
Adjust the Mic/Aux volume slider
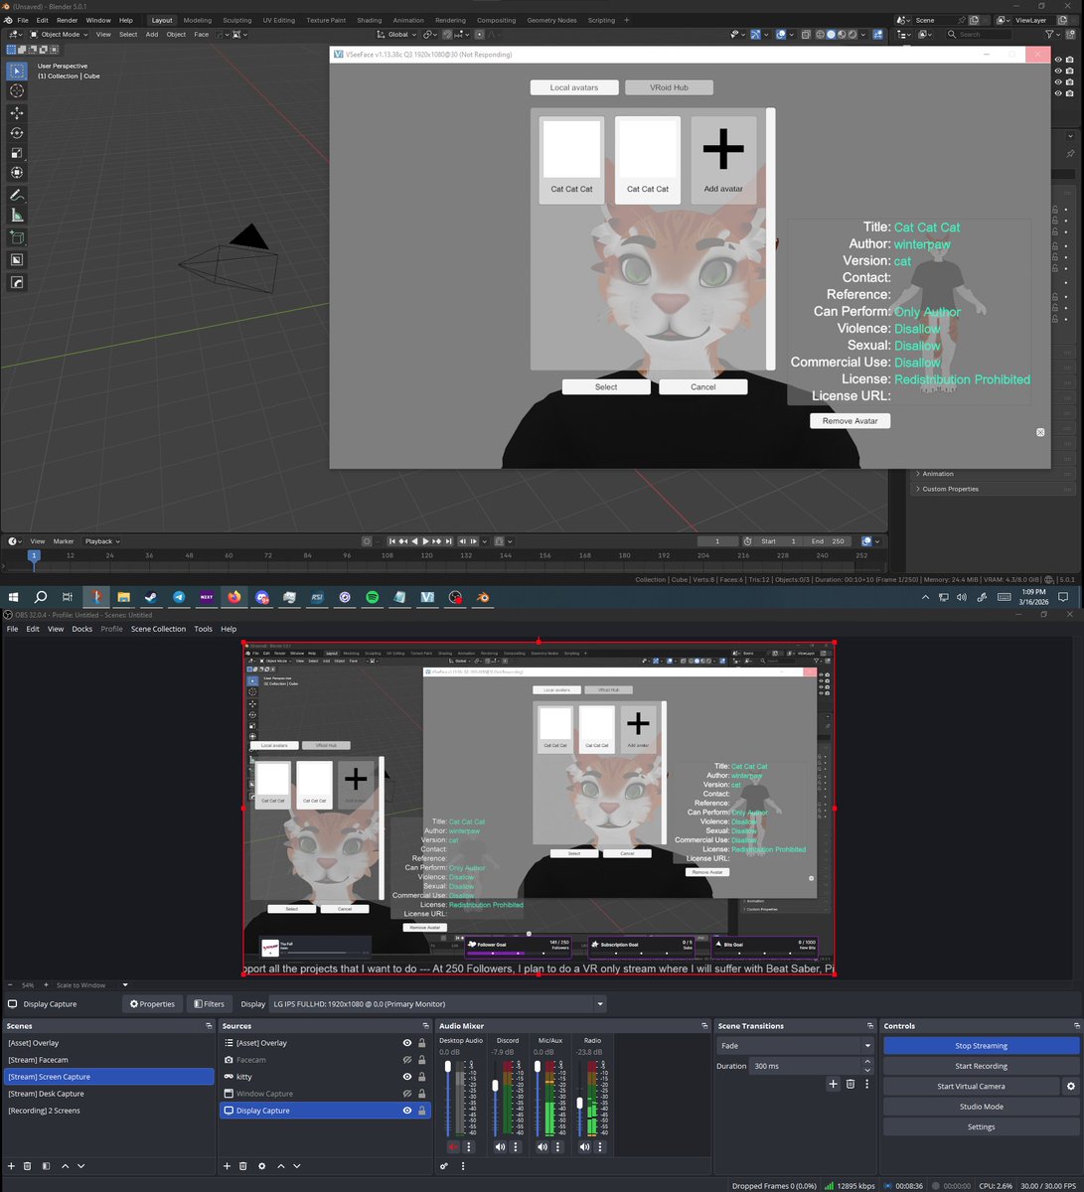click(x=538, y=1067)
